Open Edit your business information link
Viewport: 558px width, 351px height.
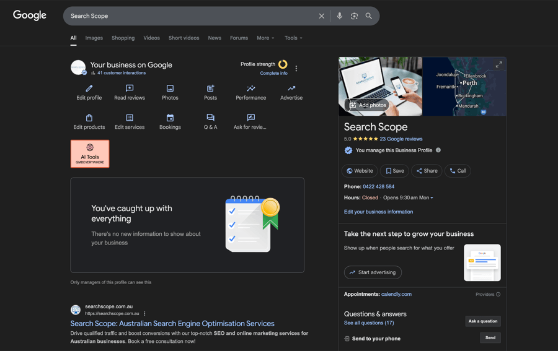click(x=378, y=212)
